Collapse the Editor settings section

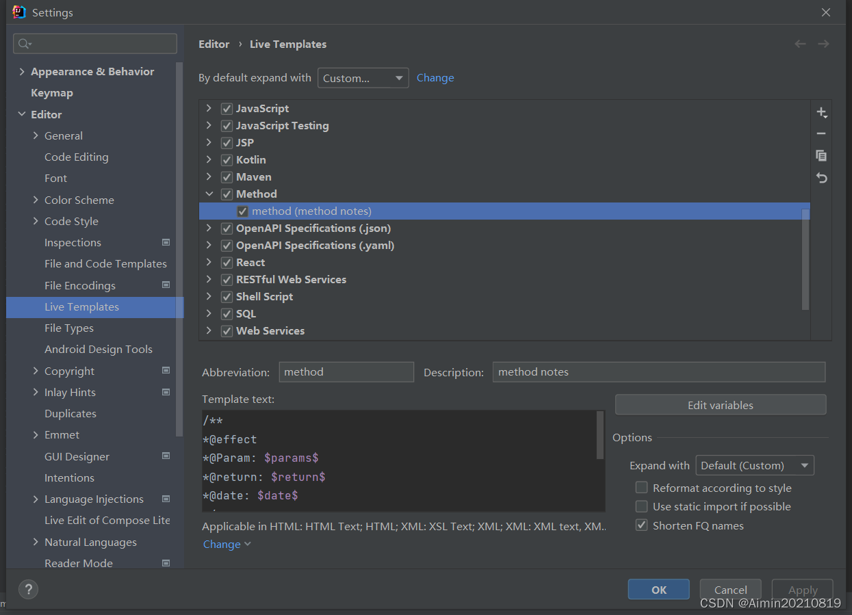pos(22,114)
